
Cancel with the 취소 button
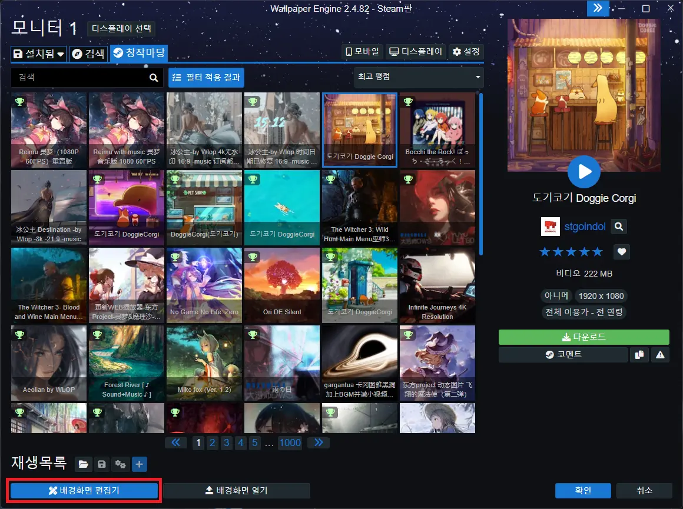[x=644, y=491]
